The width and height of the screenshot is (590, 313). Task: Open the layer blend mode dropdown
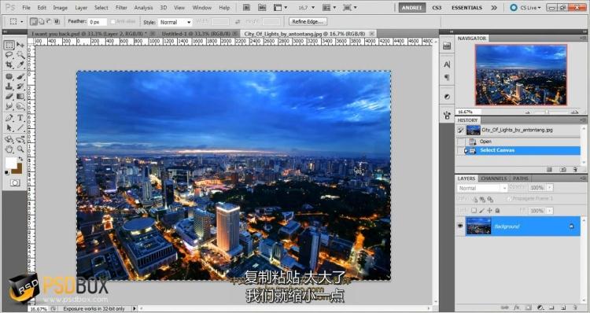pos(482,188)
